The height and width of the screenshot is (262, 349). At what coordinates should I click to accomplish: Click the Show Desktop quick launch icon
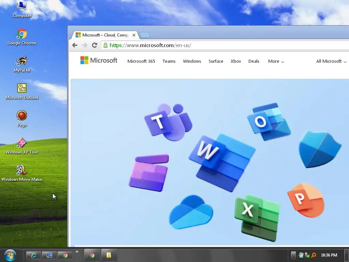pos(49,255)
